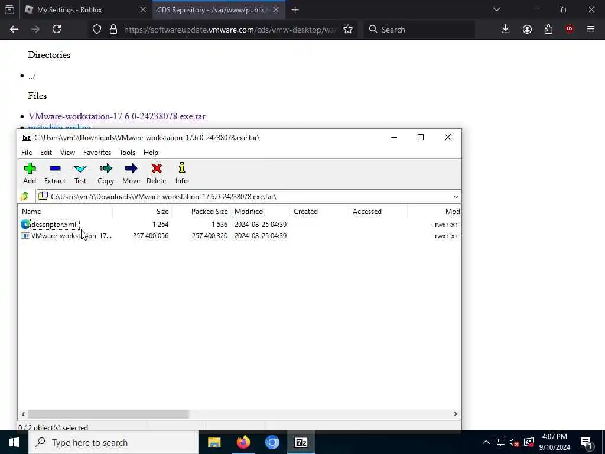605x454 pixels.
Task: Open the Firefox hamburger menu
Action: click(x=591, y=30)
